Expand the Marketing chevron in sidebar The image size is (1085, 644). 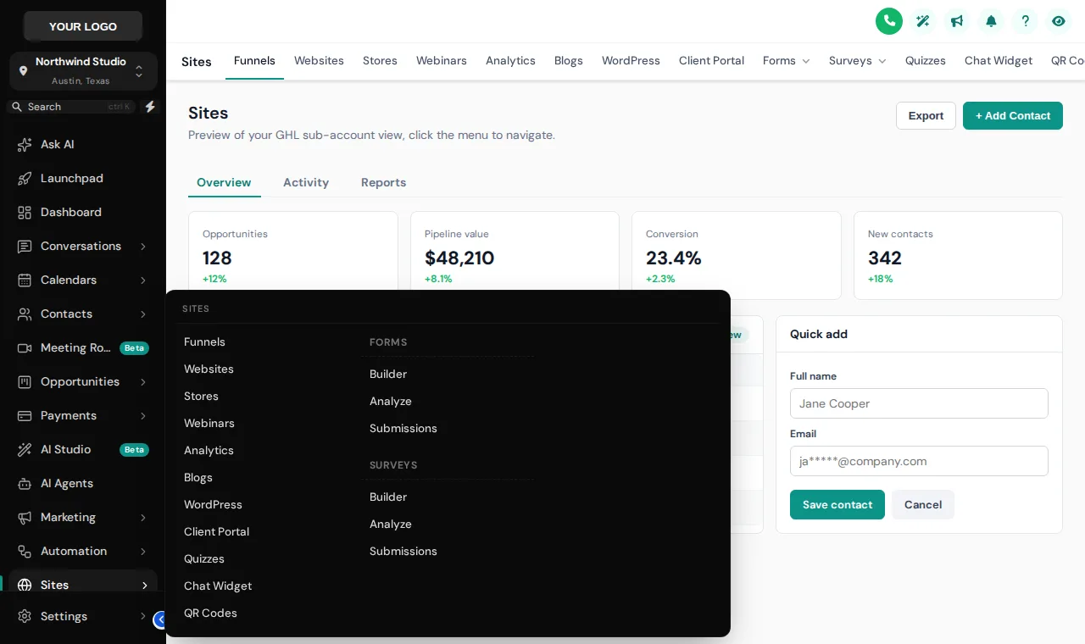pos(143,518)
